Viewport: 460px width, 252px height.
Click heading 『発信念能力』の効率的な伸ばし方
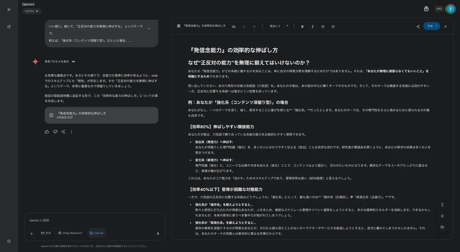pos(233,50)
